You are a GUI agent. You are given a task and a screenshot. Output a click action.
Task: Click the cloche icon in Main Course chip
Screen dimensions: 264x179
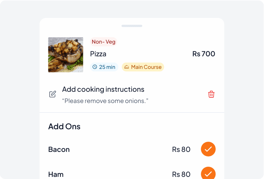[126, 67]
